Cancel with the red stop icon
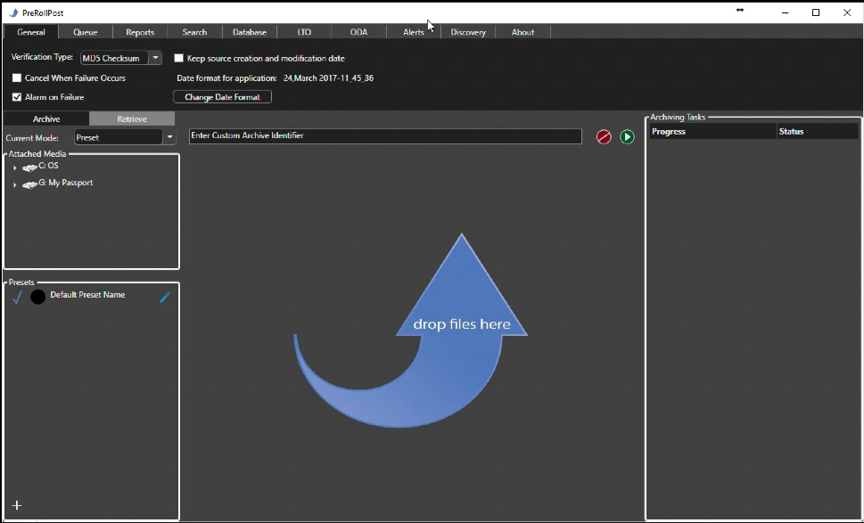This screenshot has width=864, height=523. pos(604,137)
